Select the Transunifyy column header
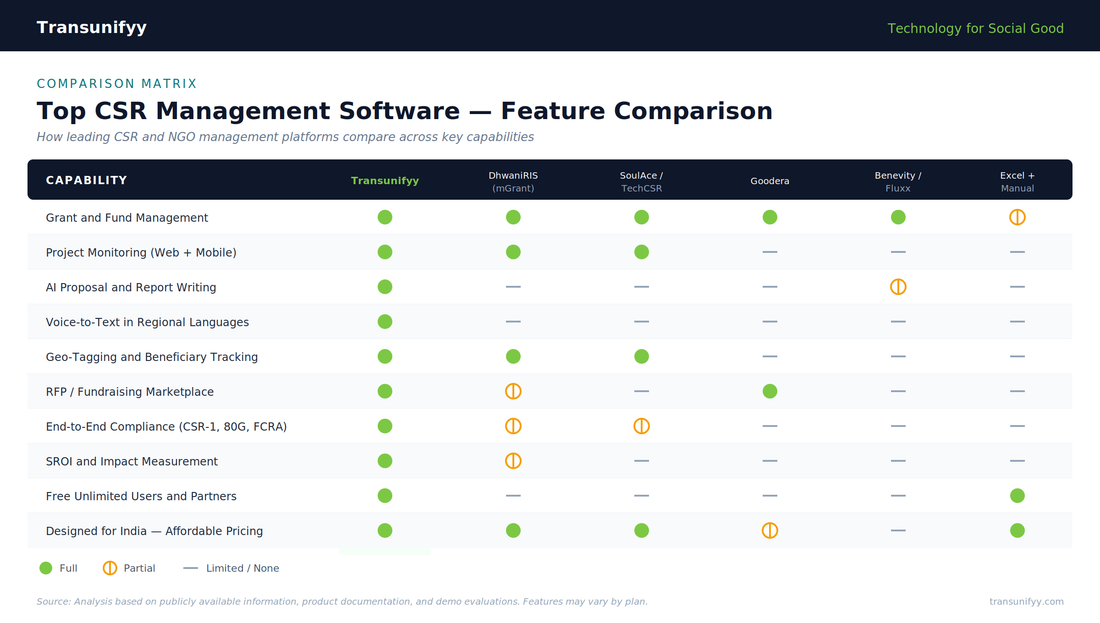The height and width of the screenshot is (623, 1100). pos(385,180)
